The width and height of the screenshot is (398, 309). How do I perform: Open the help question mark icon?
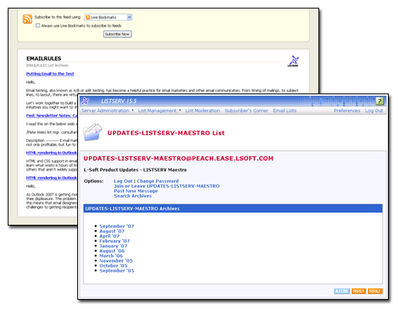click(x=379, y=101)
